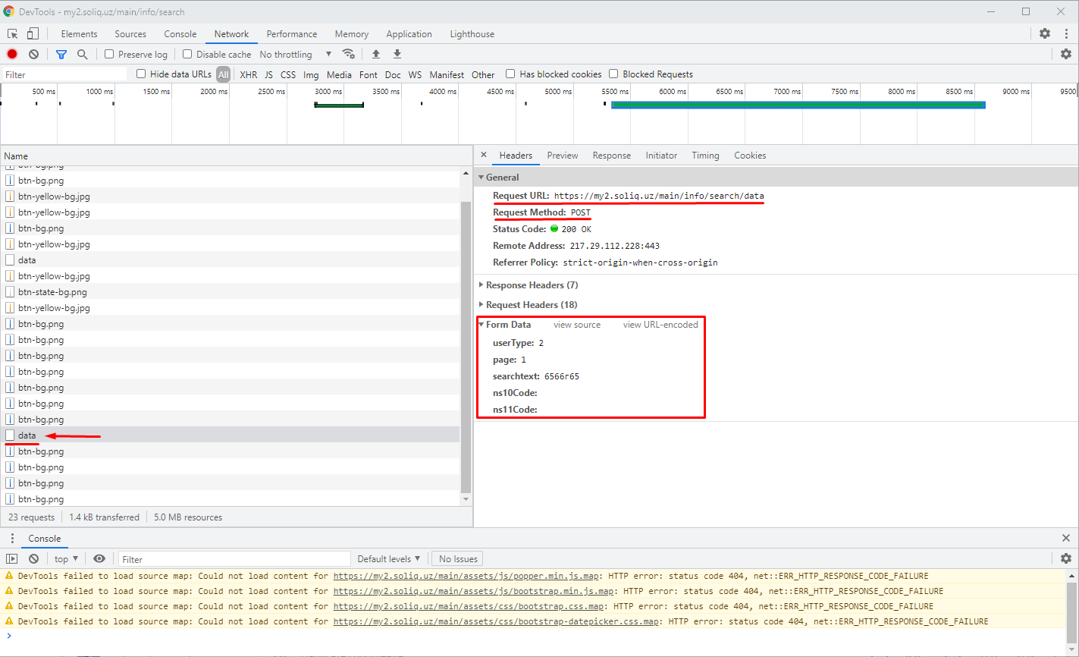This screenshot has width=1079, height=657.
Task: Filter requests by Img type
Action: pyautogui.click(x=311, y=74)
